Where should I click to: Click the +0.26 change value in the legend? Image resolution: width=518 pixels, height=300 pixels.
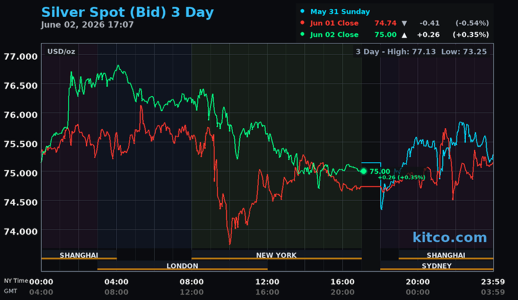coord(428,35)
